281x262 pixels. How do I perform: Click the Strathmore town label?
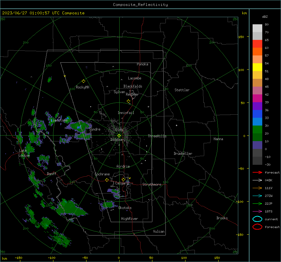tap(152, 184)
